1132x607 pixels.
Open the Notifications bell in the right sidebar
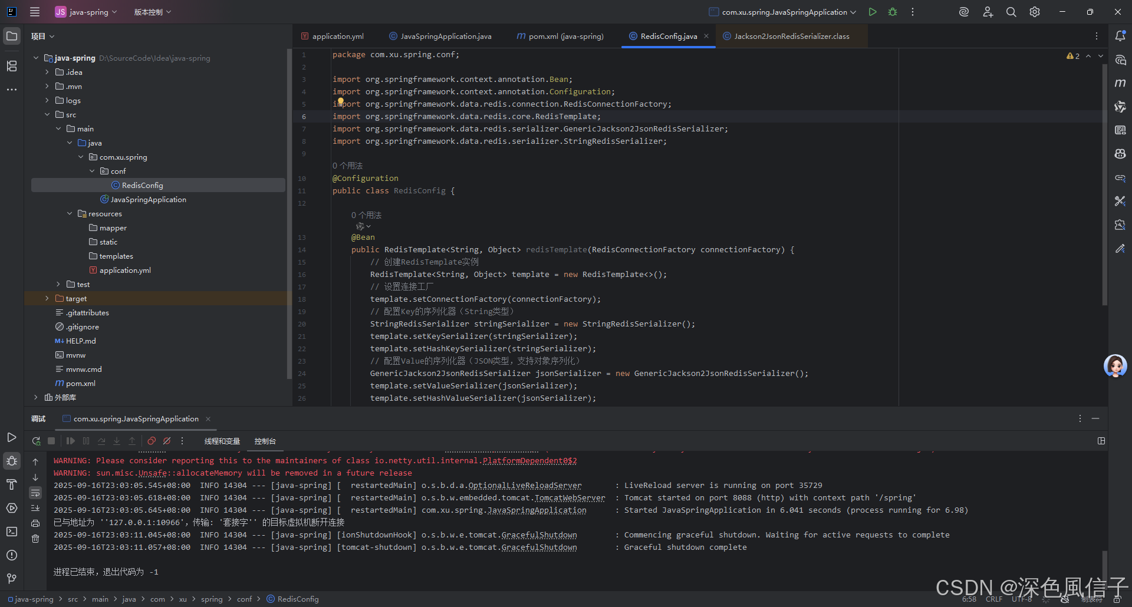click(1120, 36)
